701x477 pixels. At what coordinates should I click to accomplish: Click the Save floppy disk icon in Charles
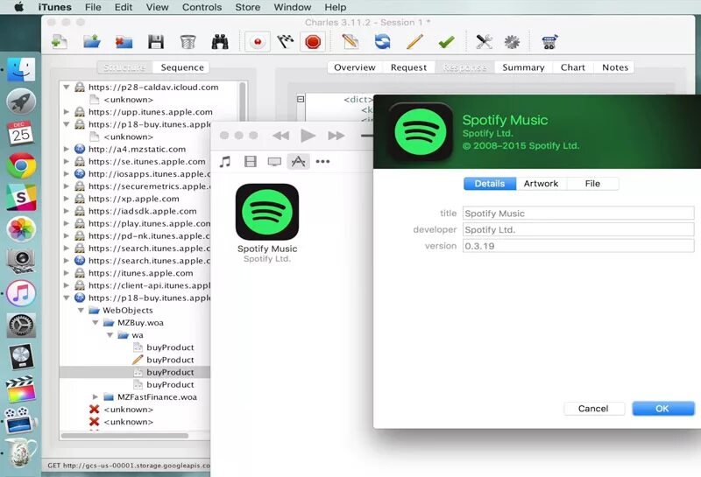point(156,42)
